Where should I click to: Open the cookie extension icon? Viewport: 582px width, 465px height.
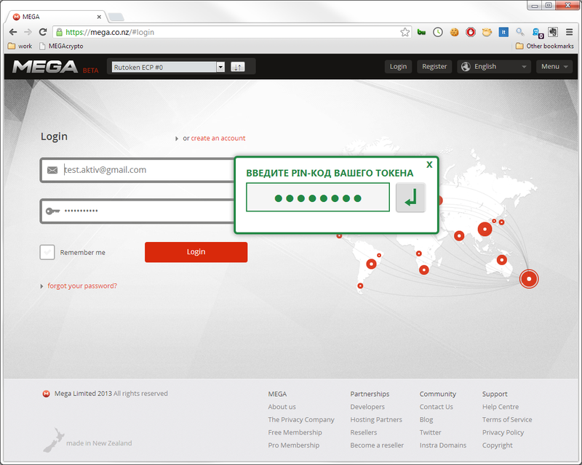[454, 32]
